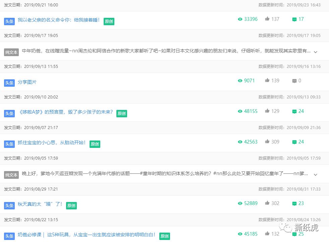Image resolution: width=329 pixels, height=242 pixels.
Task: Expand the truncated 中年奶爸 text with the chevron
Action: (315, 52)
